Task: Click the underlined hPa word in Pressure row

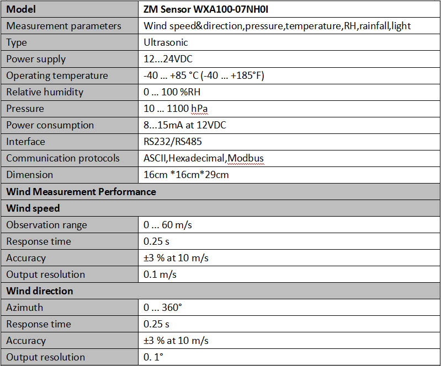Action: point(199,109)
